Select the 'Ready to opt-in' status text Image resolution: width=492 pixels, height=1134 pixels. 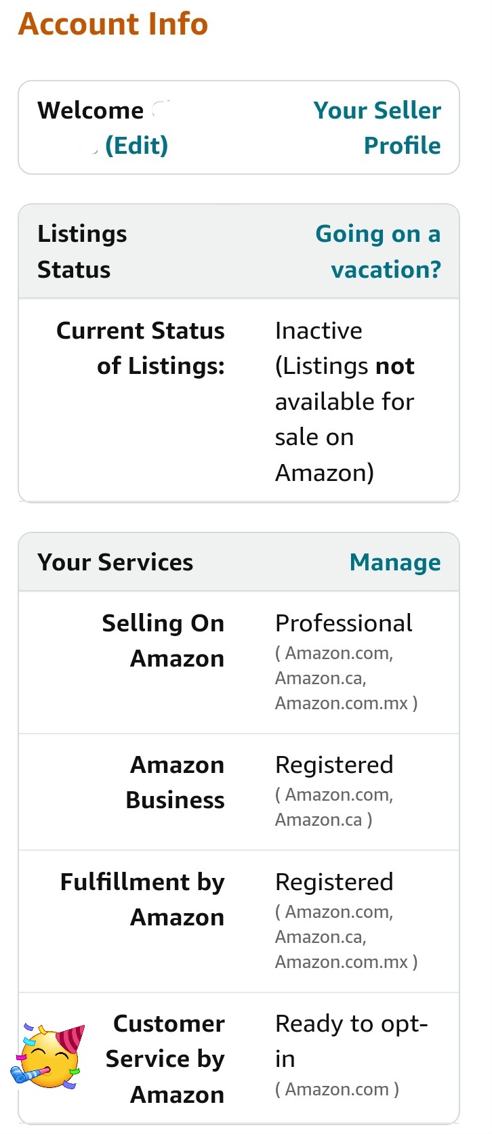351,1041
